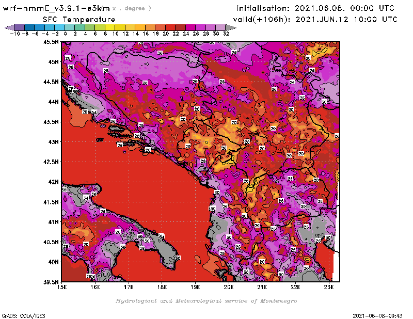Pick the teal swatch between 0 and 2

point(70,27)
